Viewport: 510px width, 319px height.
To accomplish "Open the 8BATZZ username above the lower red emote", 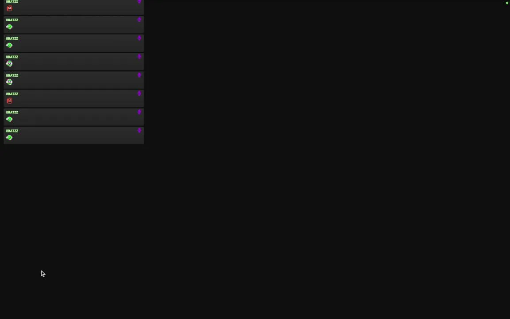I will pos(12,94).
